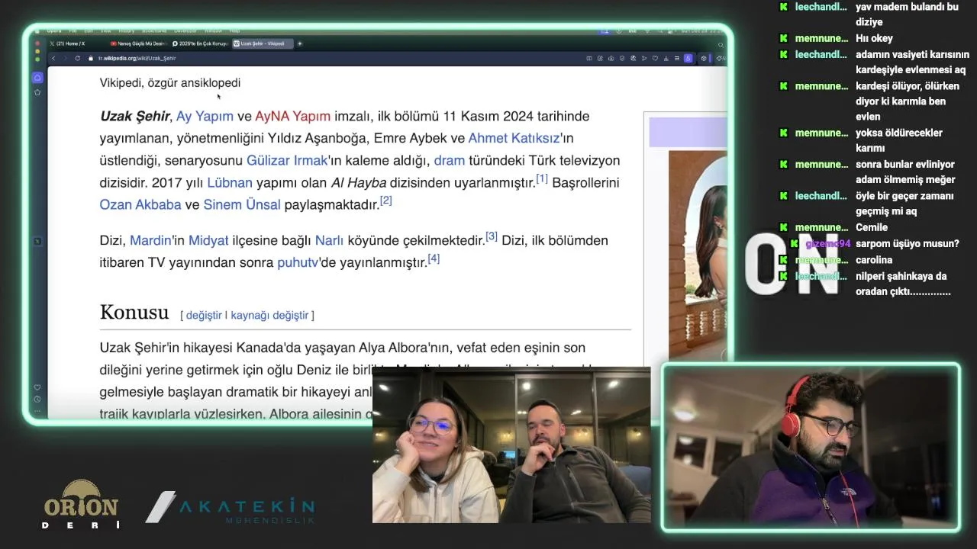Open the Narlı village link
Screen dimensions: 977x549
(329, 241)
